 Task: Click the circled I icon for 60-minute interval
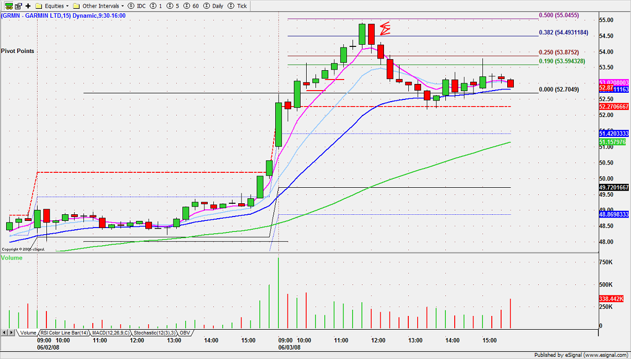click(187, 6)
